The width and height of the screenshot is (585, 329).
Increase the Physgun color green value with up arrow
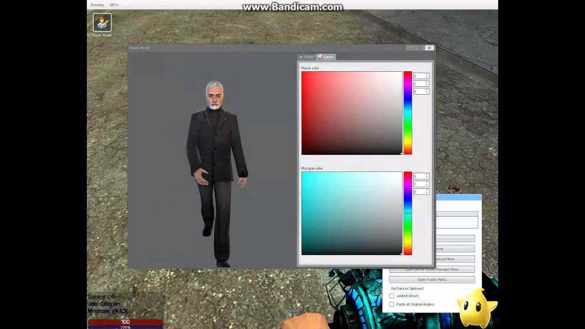click(x=427, y=182)
